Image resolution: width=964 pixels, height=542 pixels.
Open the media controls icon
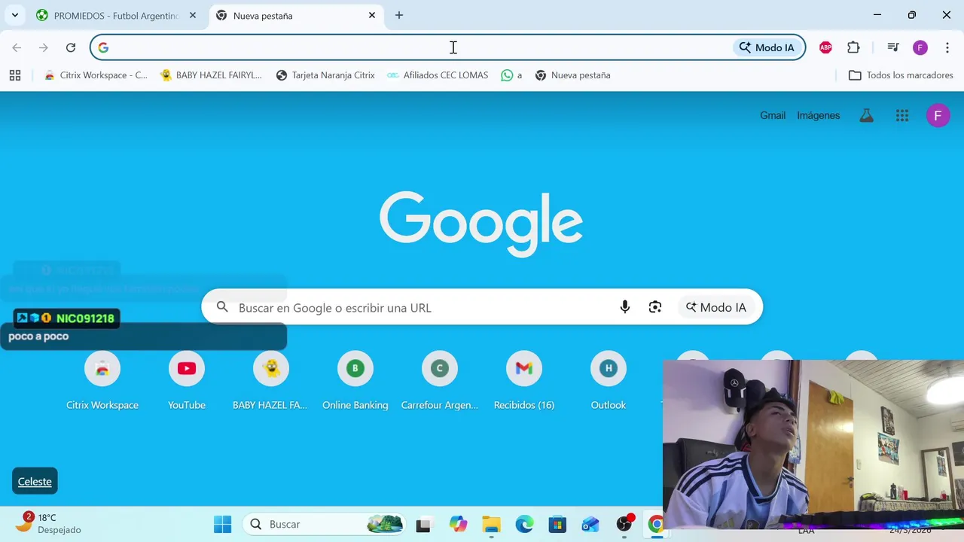893,47
